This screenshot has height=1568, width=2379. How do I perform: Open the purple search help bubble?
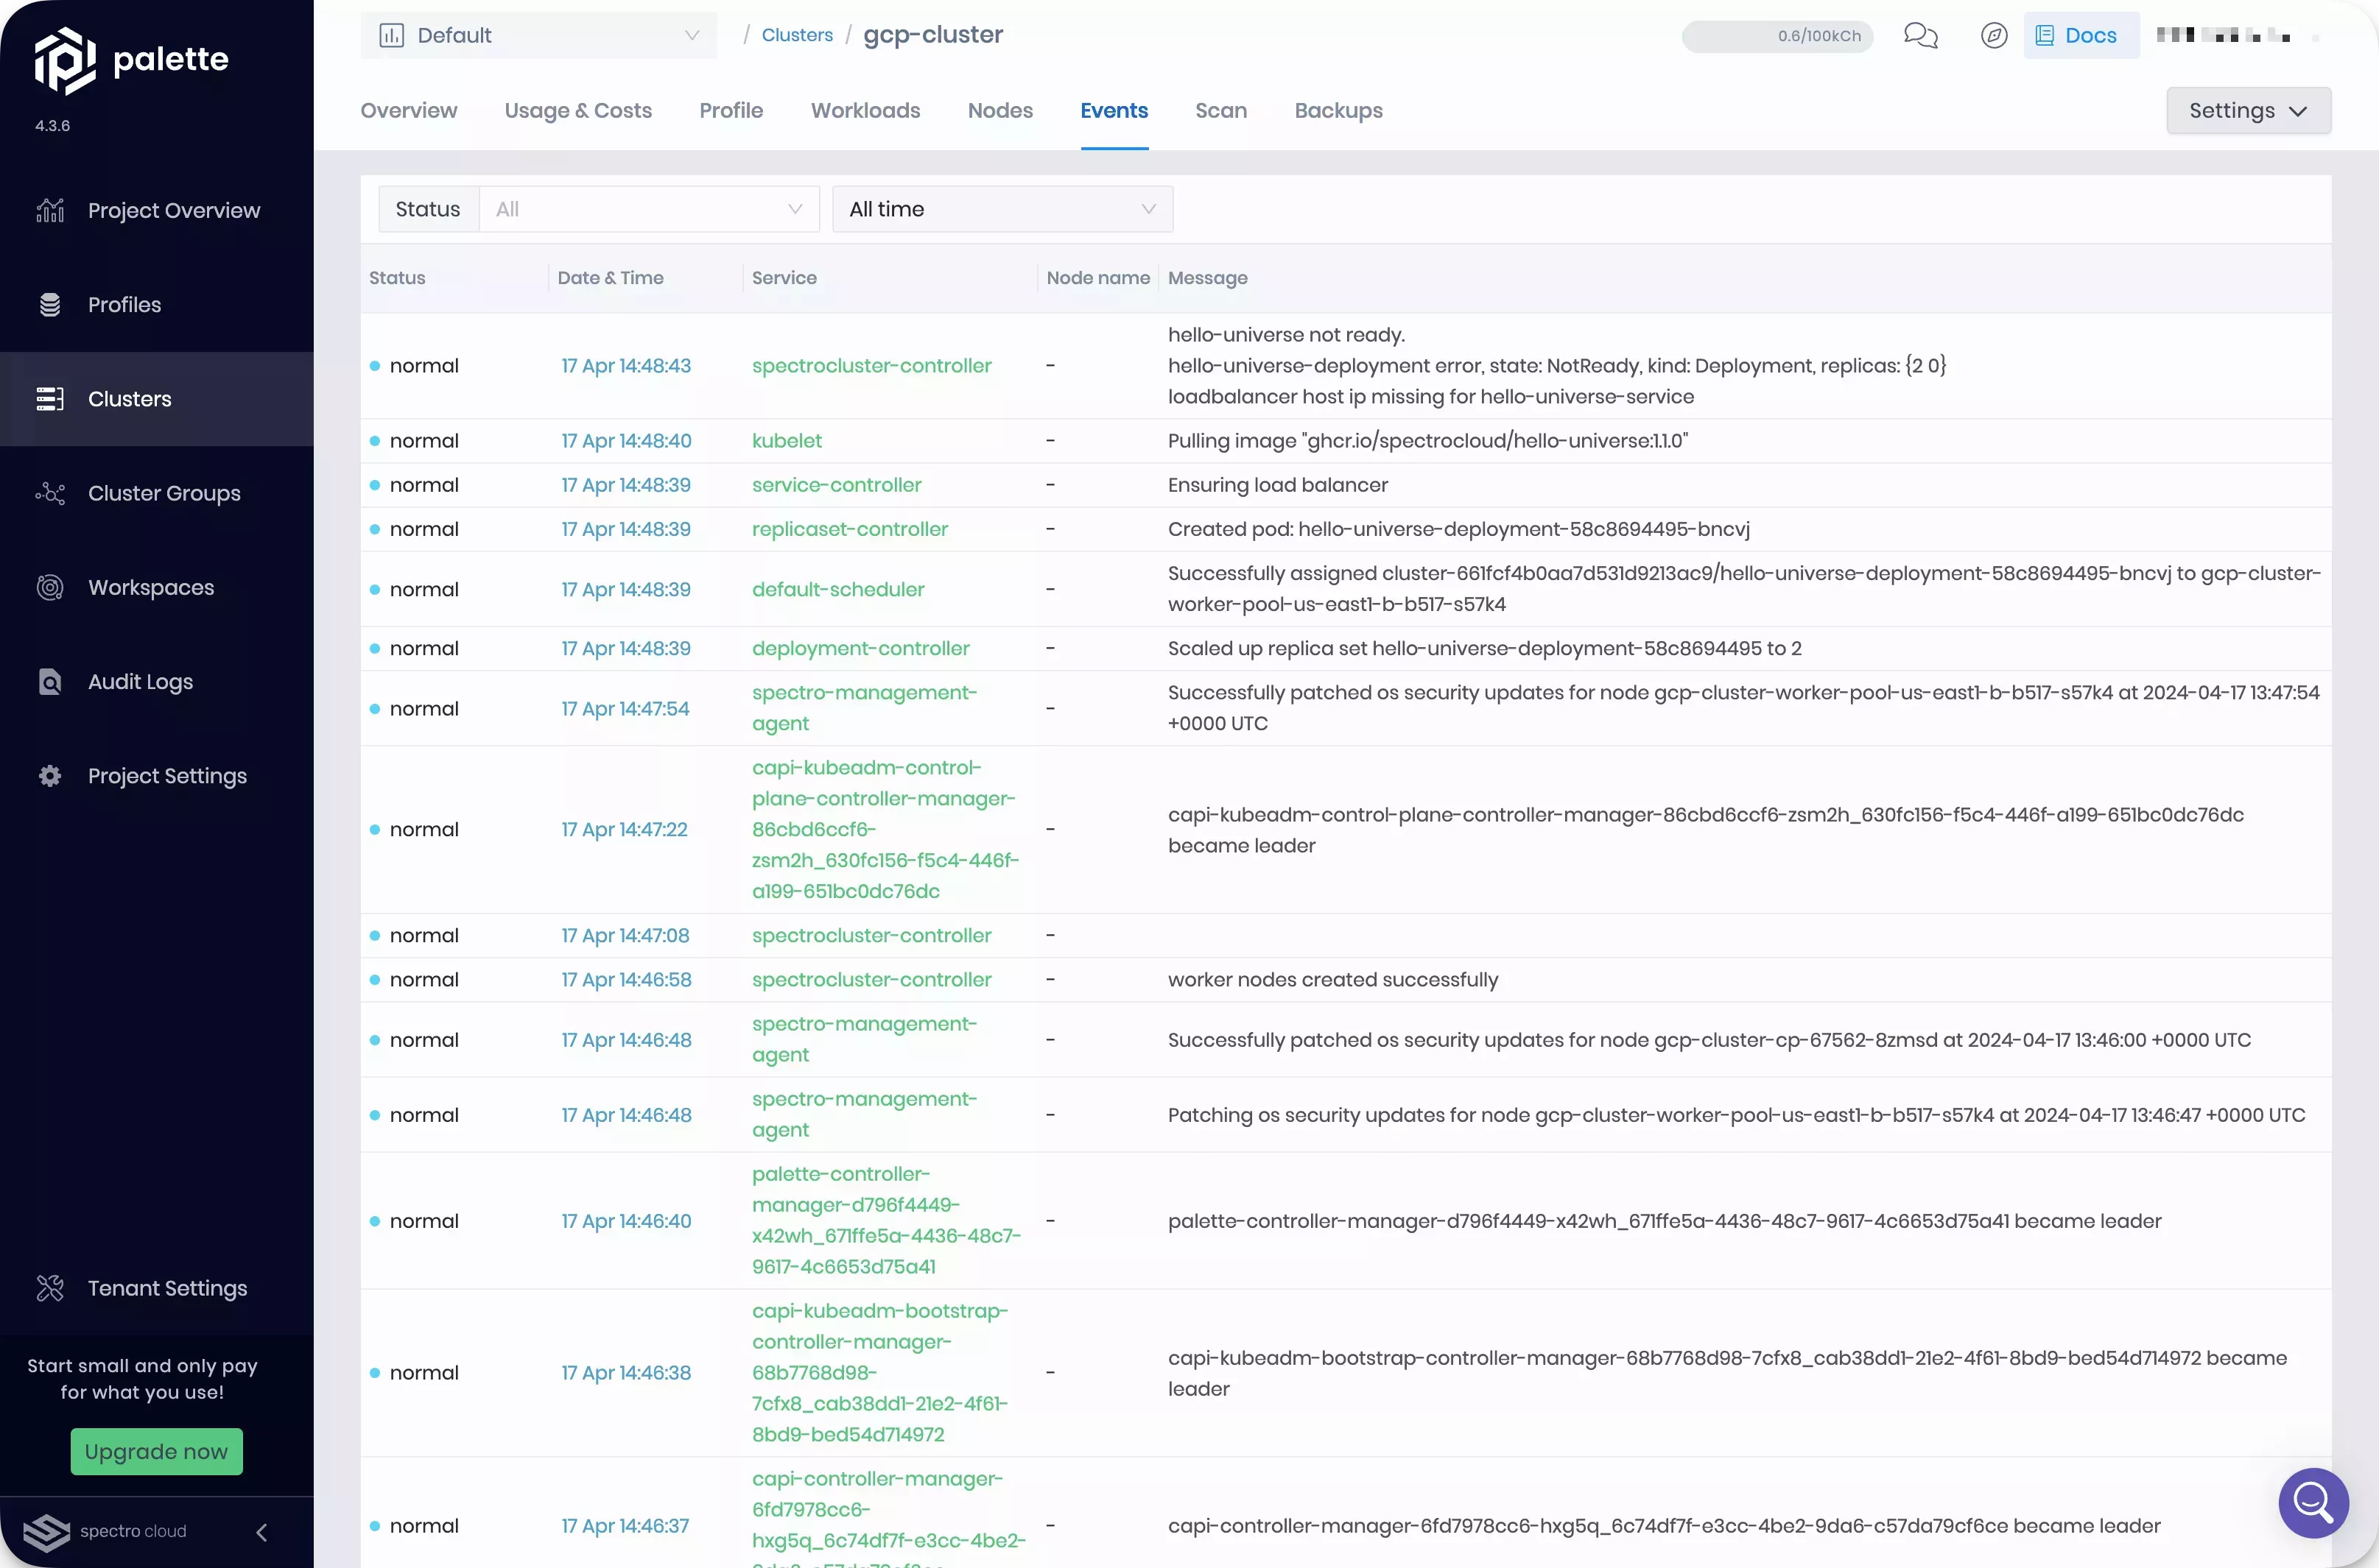click(x=2313, y=1502)
